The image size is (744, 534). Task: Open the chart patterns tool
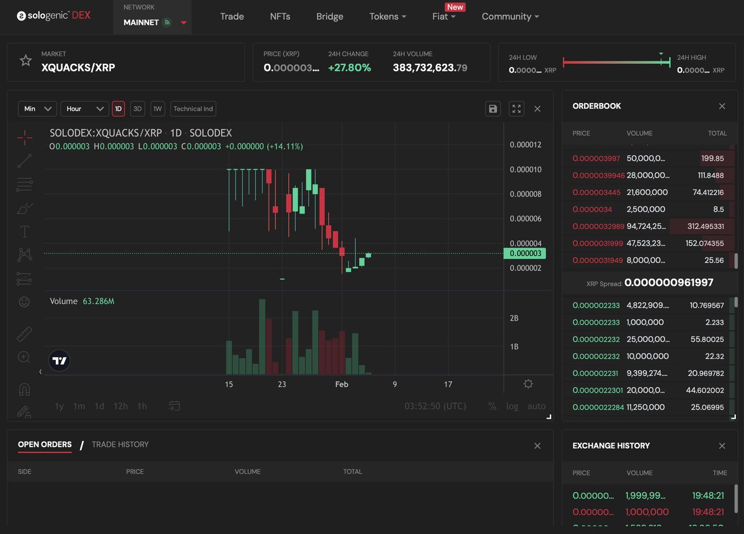[x=25, y=255]
